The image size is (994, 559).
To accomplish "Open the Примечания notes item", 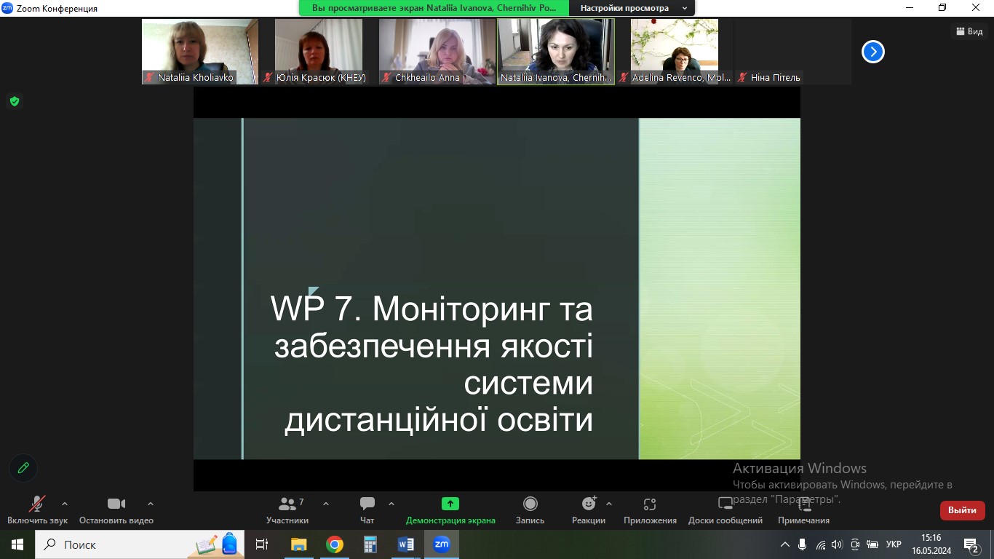I will [x=804, y=504].
